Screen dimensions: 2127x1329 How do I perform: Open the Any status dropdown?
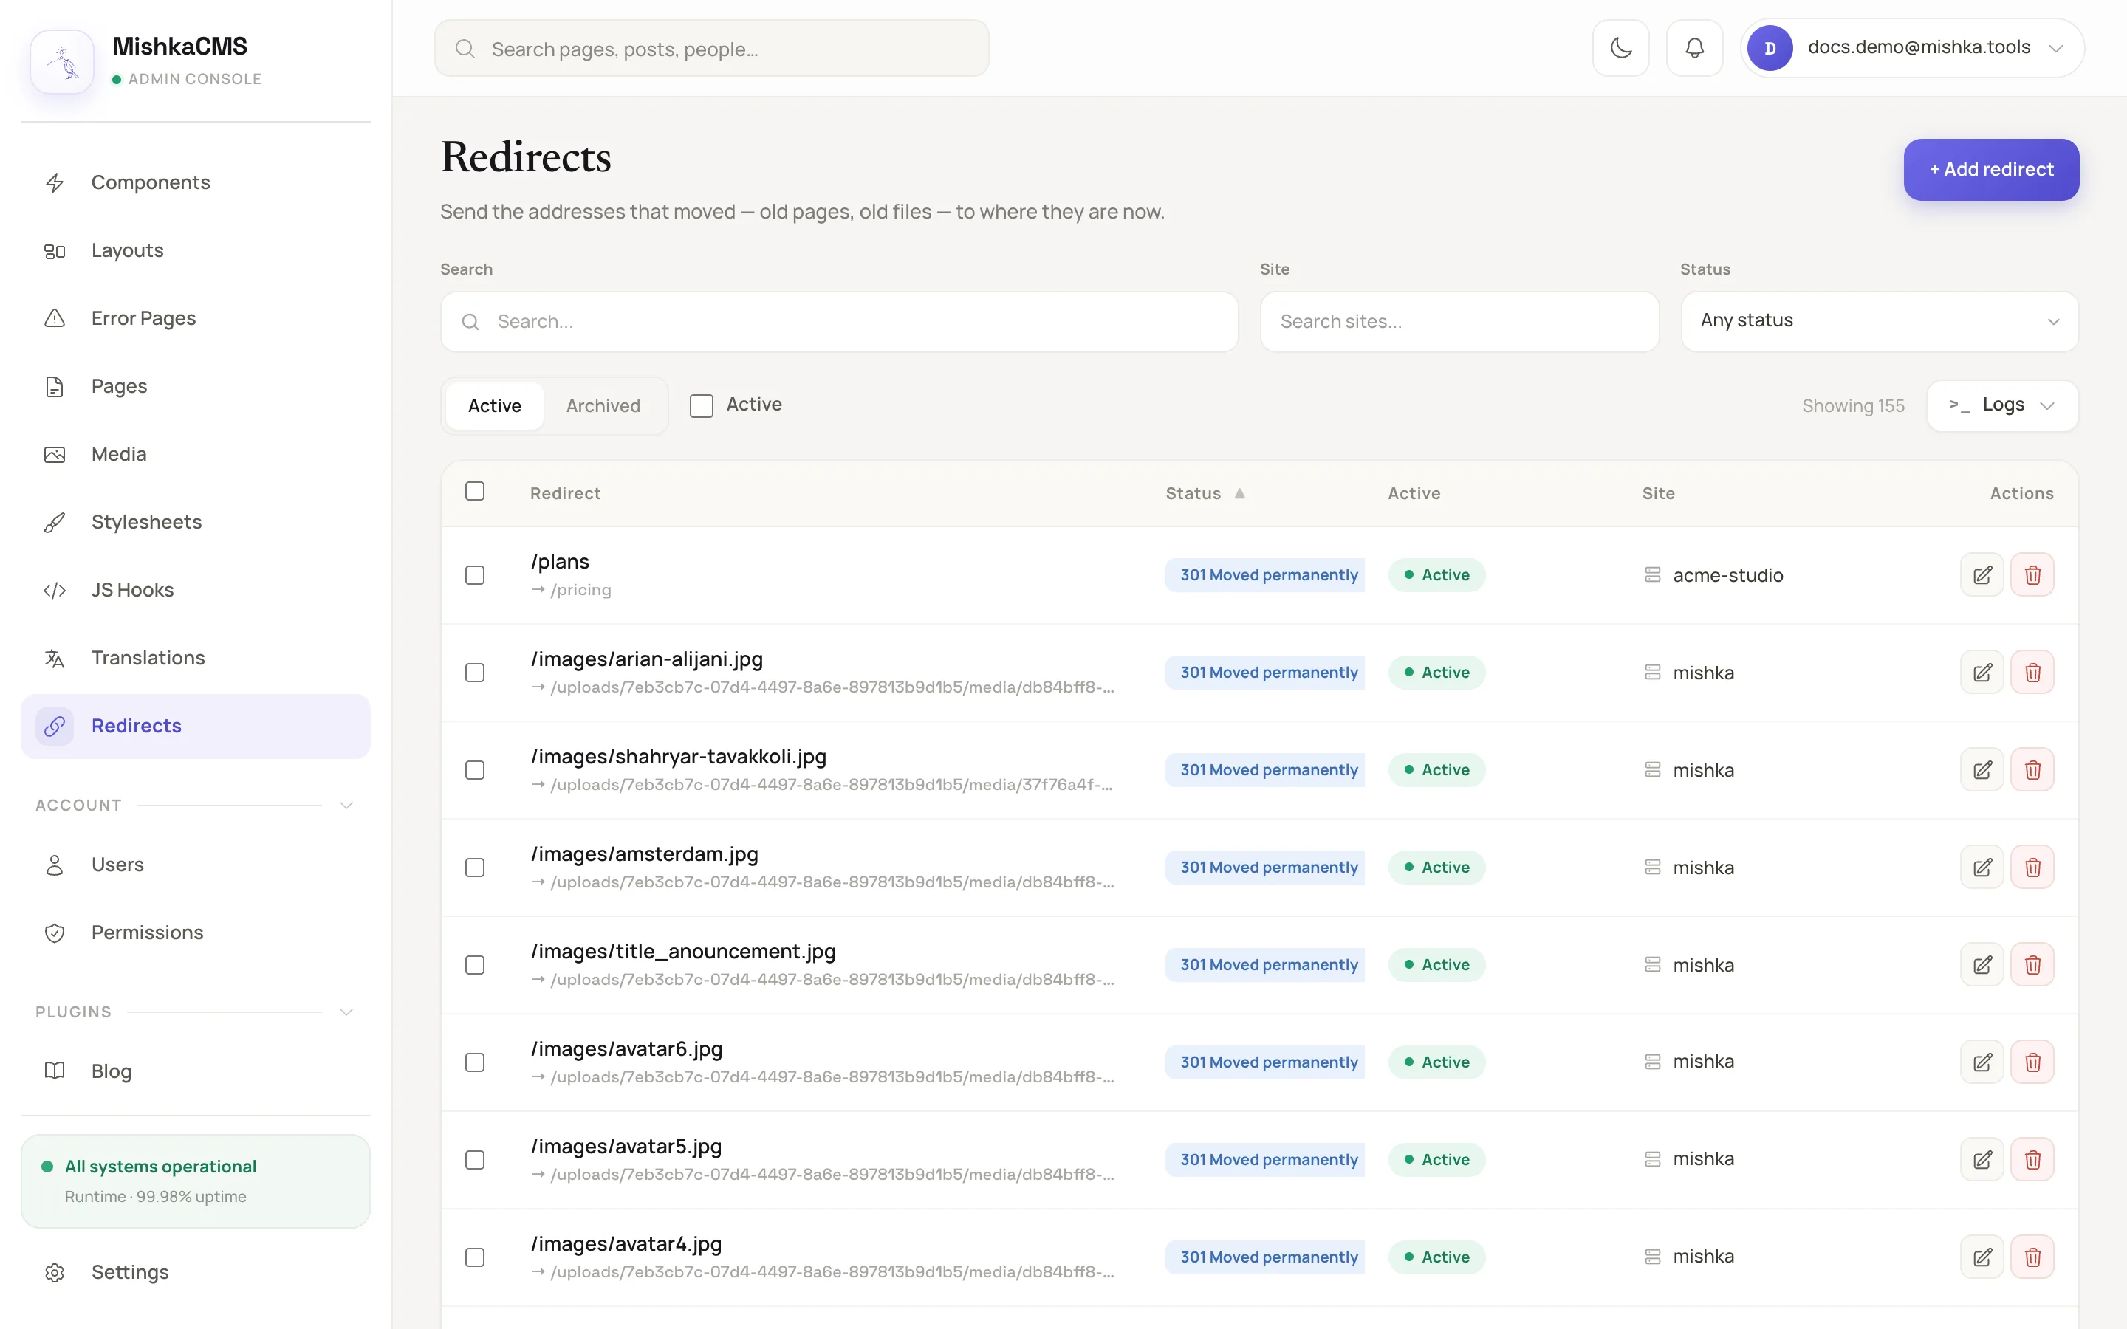[x=1879, y=322]
